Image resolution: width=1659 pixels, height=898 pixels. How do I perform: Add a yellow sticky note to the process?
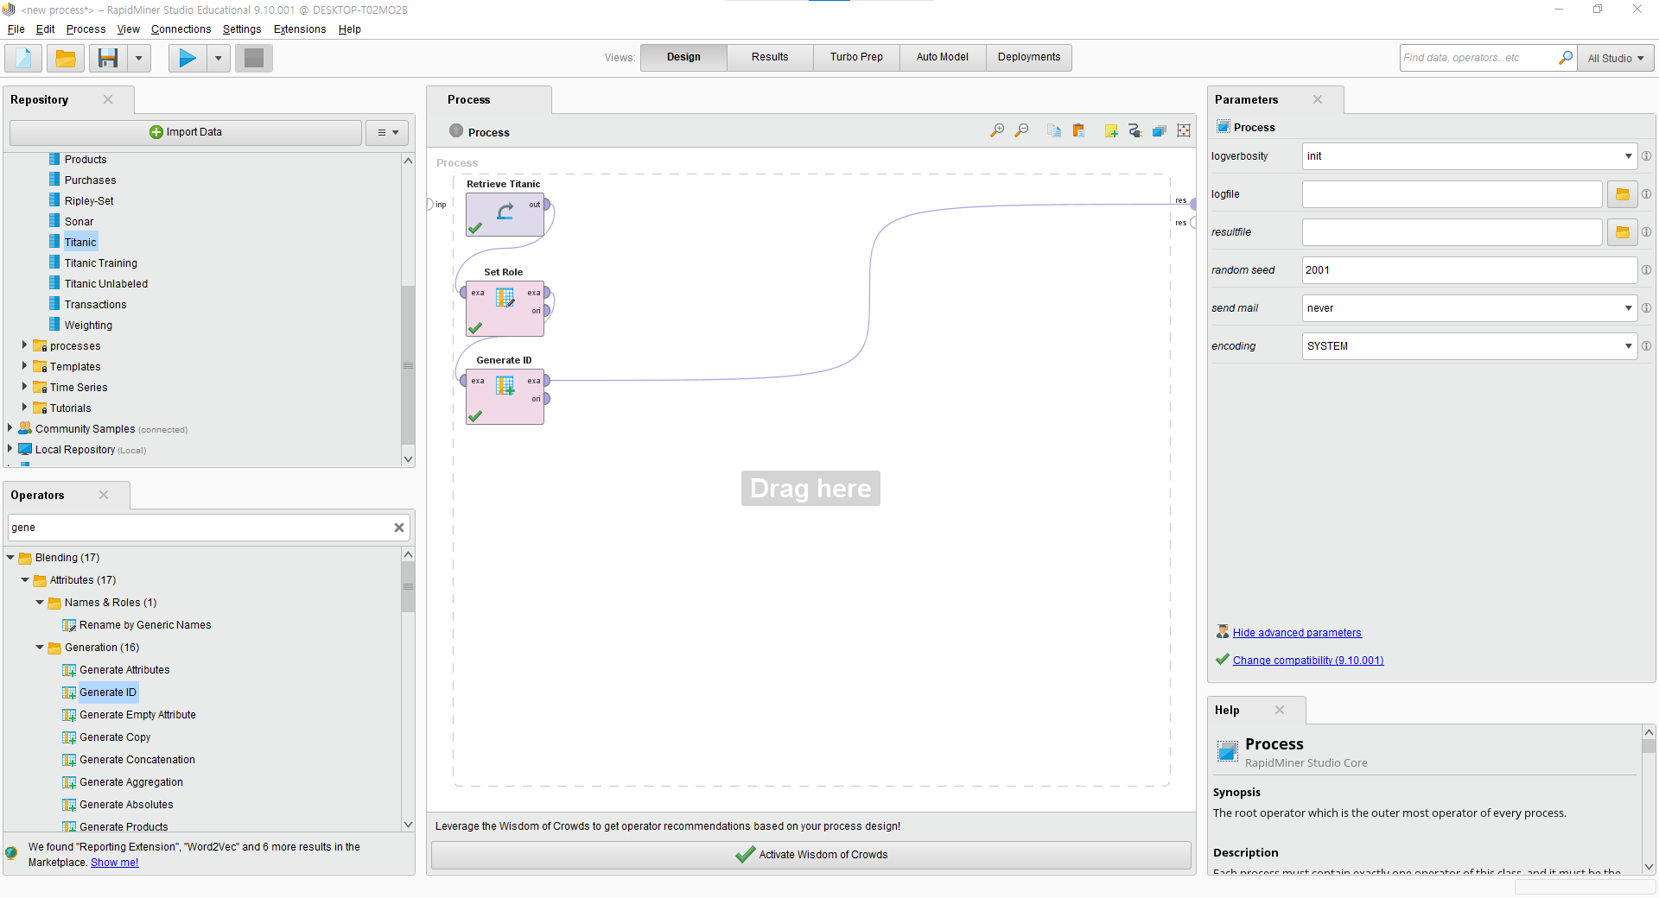[1111, 130]
